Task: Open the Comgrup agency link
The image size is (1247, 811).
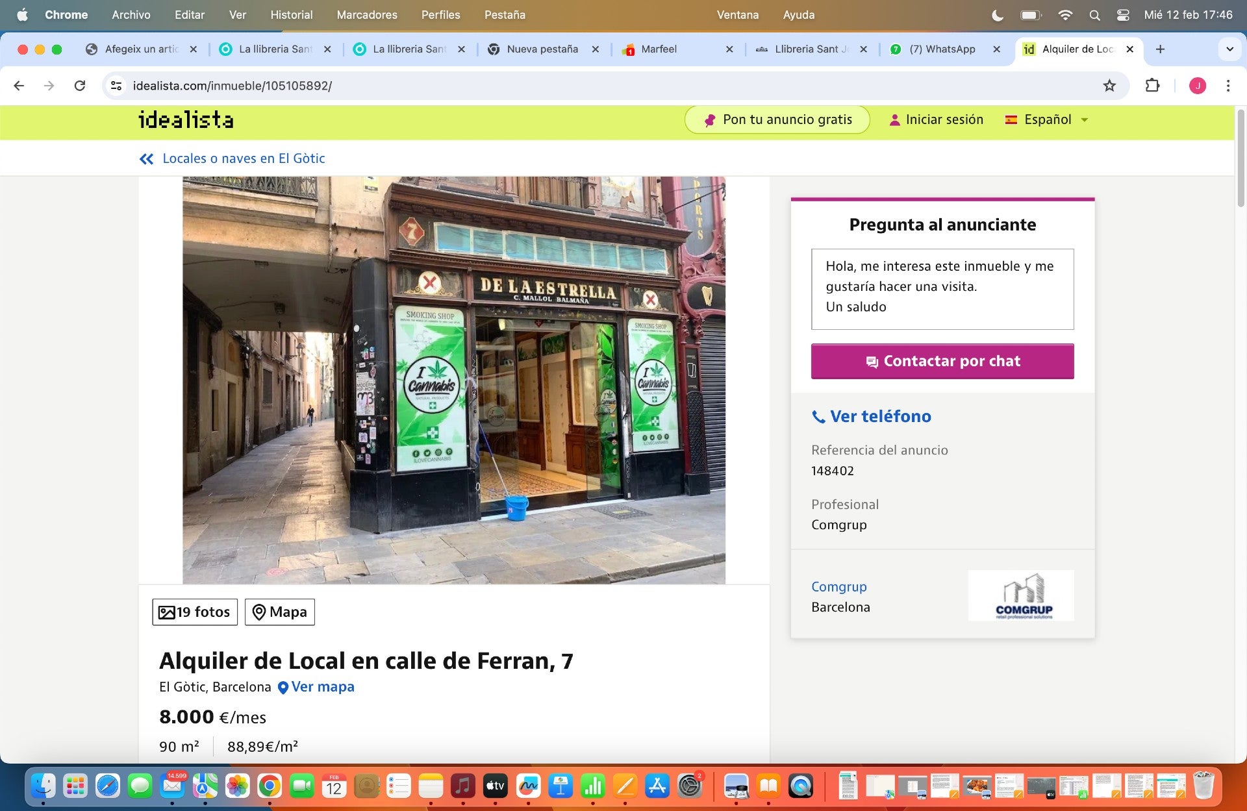Action: coord(839,586)
